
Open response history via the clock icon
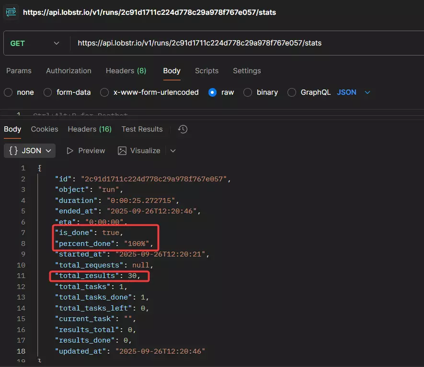183,129
